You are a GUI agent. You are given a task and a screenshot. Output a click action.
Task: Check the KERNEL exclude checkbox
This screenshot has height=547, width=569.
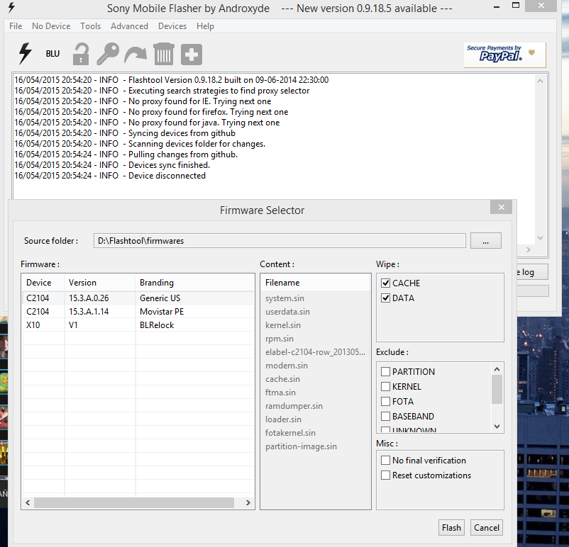[385, 386]
